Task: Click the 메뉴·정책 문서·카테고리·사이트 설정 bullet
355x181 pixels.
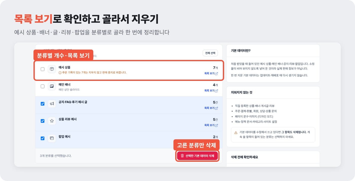Action: [256, 122]
